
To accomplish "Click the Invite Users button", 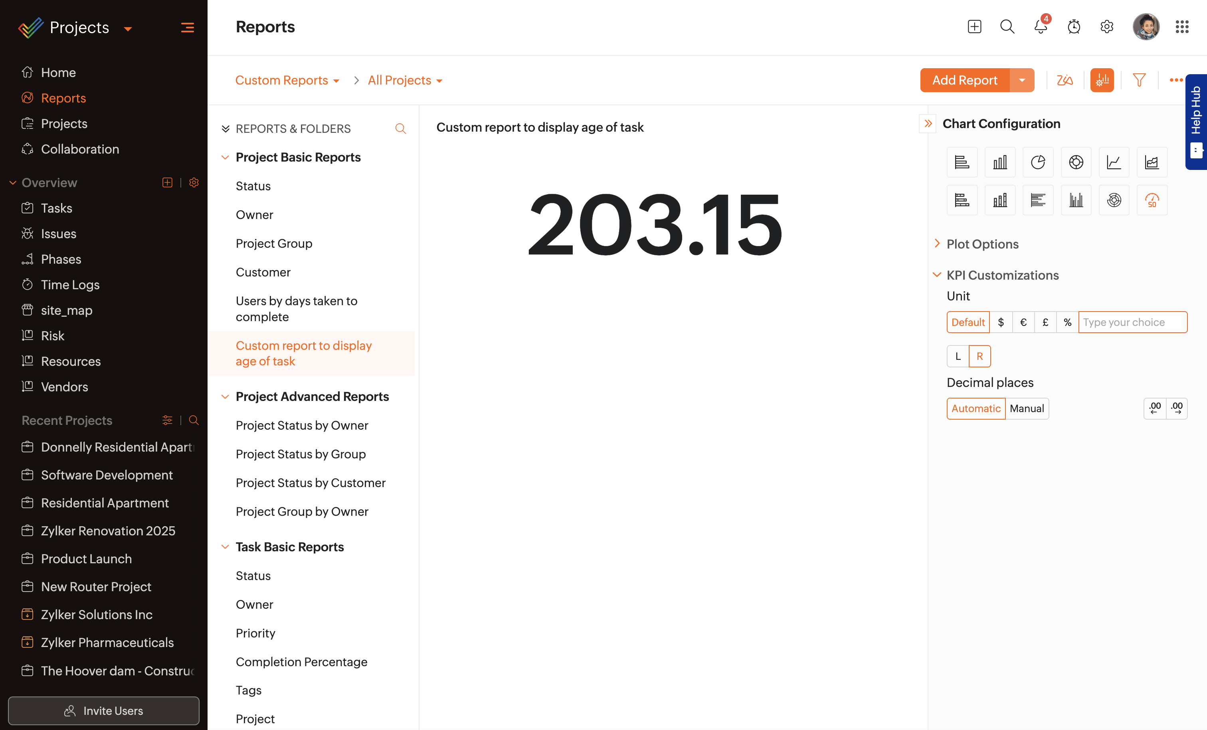I will tap(103, 710).
